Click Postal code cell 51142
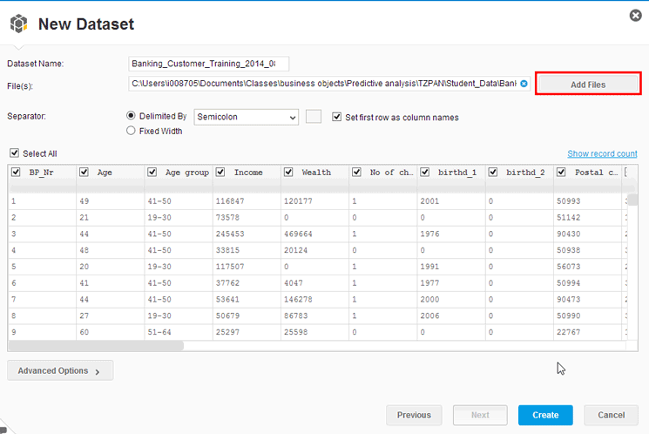The height and width of the screenshot is (434, 649). pos(568,217)
